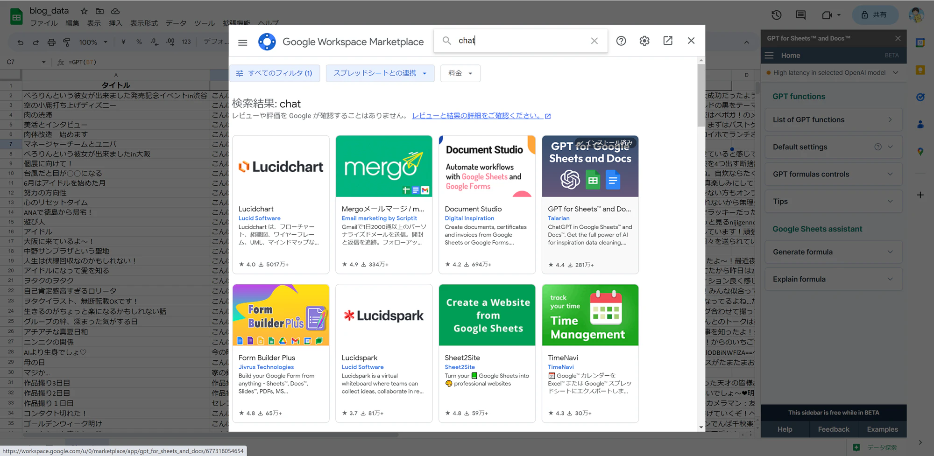934x456 pixels.
Task: Select the paint format icon
Action: pyautogui.click(x=67, y=42)
